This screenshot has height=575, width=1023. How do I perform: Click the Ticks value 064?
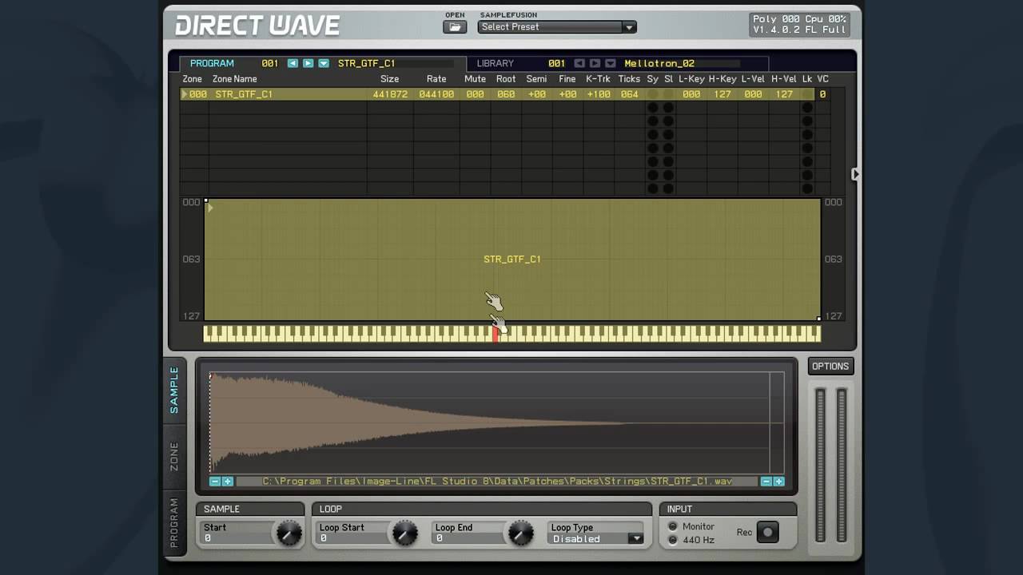630,94
